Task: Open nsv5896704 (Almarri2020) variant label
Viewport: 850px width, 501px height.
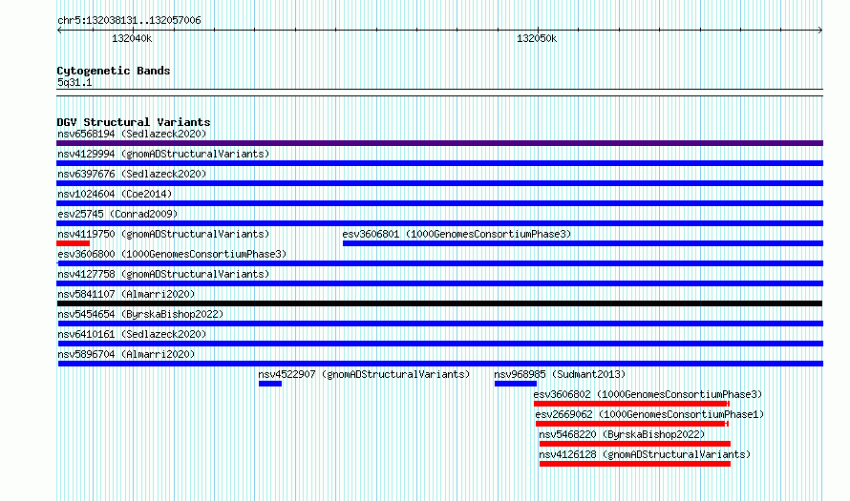Action: coord(126,354)
